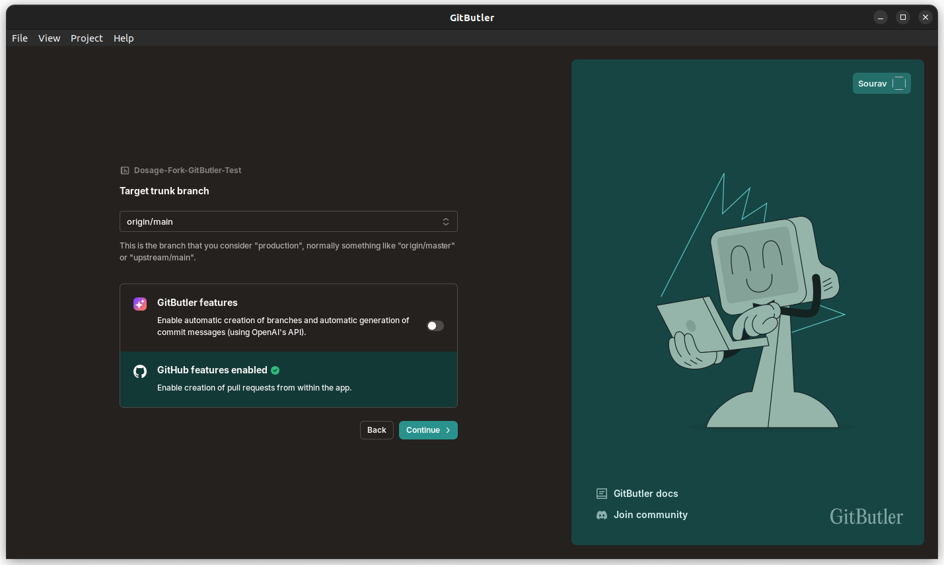The height and width of the screenshot is (565, 944).
Task: Click the purple GitButler features sparkle icon
Action: pos(140,303)
